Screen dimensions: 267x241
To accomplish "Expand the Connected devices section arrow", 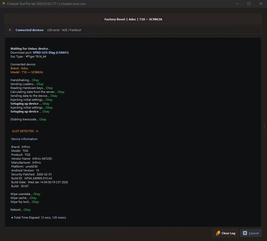I will pyautogui.click(x=10, y=30).
